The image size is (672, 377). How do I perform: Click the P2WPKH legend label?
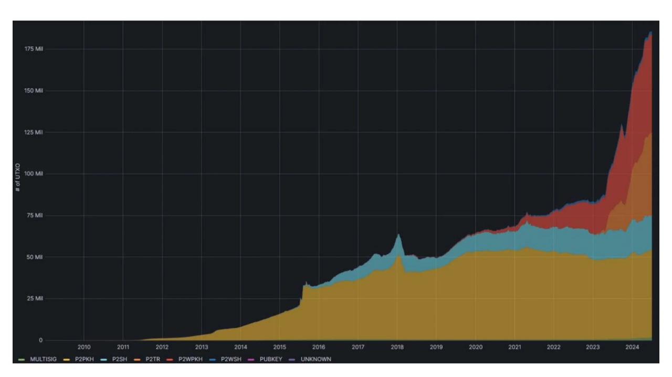click(190, 359)
